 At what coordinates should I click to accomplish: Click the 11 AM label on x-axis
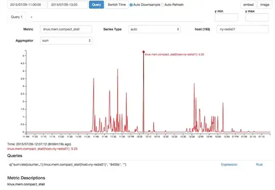(x=26, y=137)
